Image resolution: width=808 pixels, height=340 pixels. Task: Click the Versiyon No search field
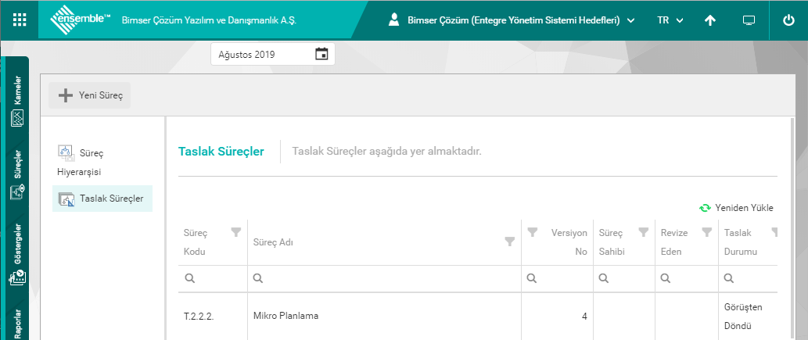click(x=557, y=278)
